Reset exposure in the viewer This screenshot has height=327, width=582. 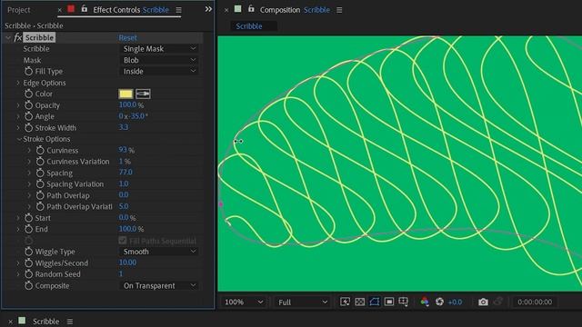click(439, 302)
